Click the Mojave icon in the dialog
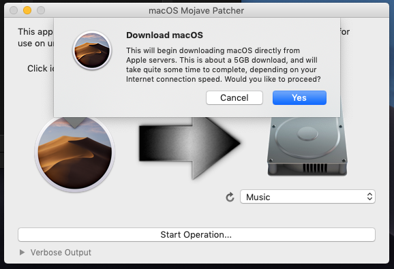The height and width of the screenshot is (269, 394). pyautogui.click(x=92, y=50)
